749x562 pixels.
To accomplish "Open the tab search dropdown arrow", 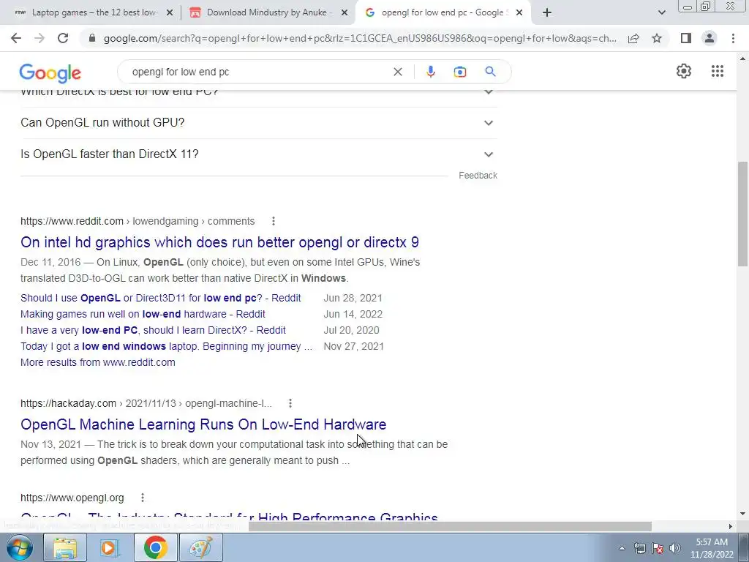I will 661,13.
